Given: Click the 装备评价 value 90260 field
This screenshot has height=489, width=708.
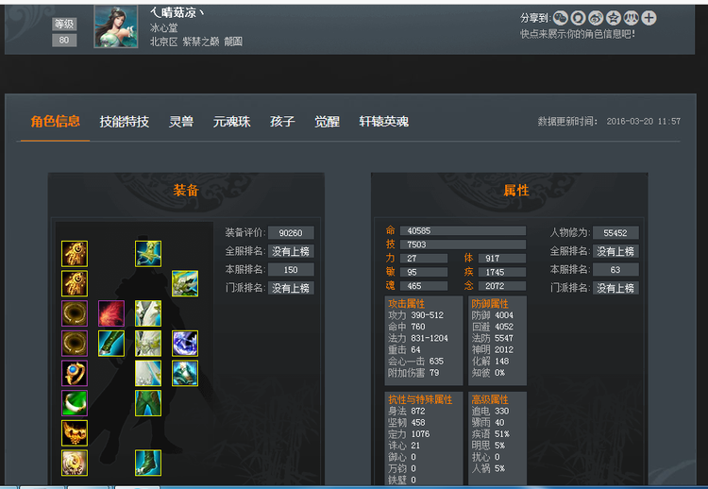Looking at the screenshot, I should pos(291,233).
